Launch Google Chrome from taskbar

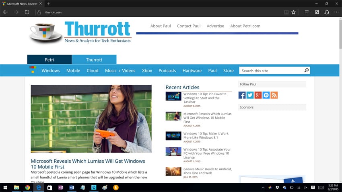click(27, 188)
